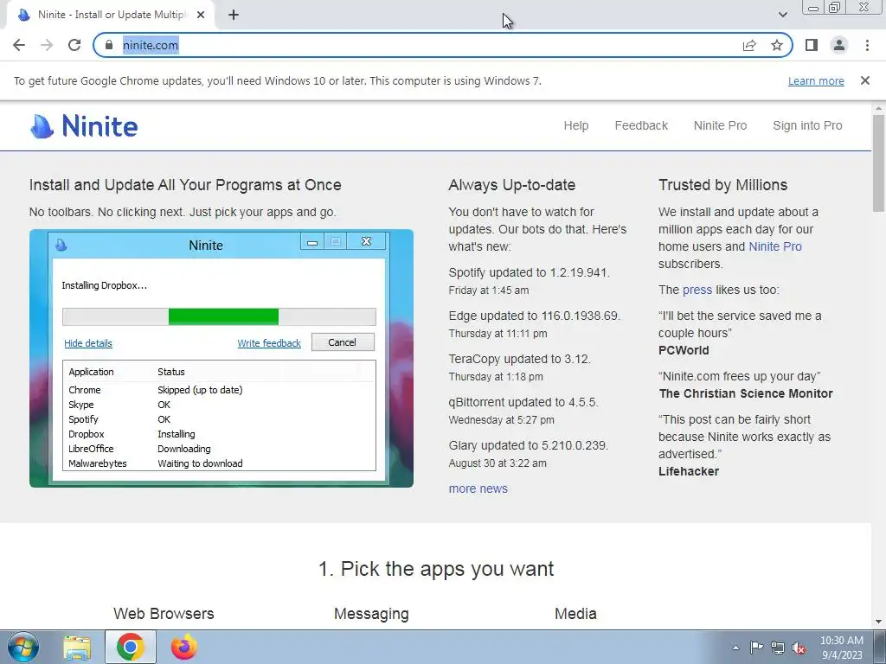Expand the tab search chevron
The image size is (886, 664).
tap(782, 15)
